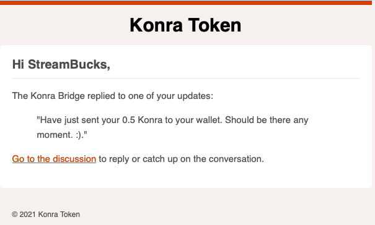Click the word "Token" in the title
Image resolution: width=375 pixels, height=225 pixels.
214,25
